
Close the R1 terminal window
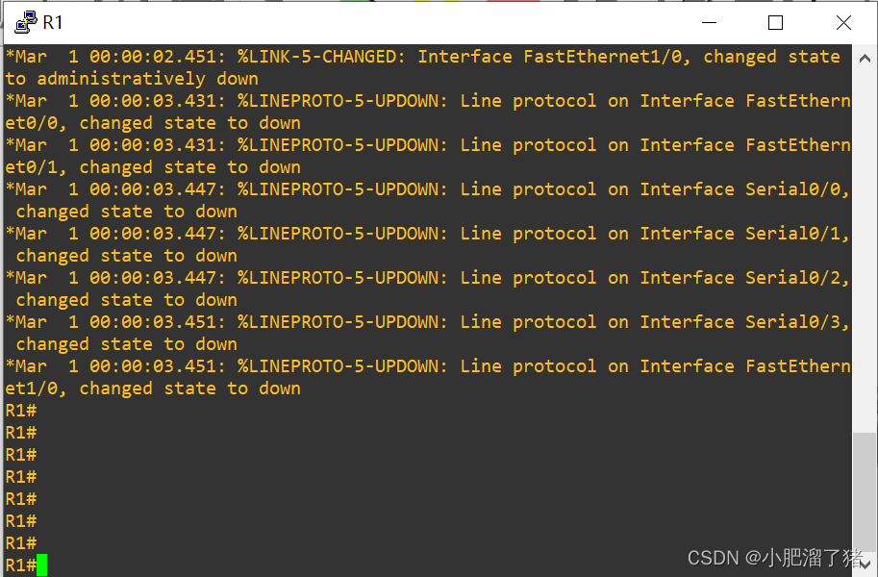(843, 22)
